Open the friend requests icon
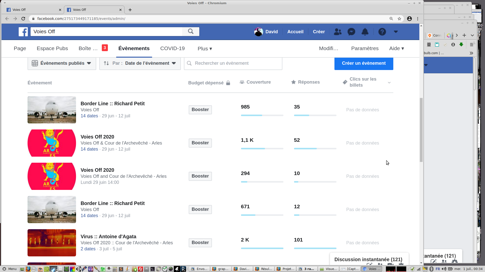 pyautogui.click(x=337, y=32)
